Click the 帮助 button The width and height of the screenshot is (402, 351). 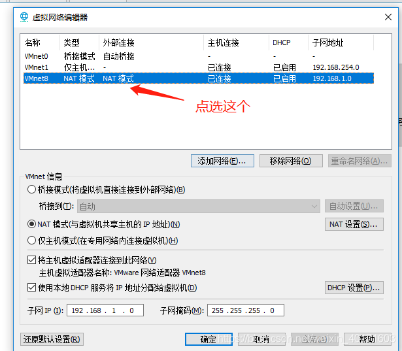pyautogui.click(x=366, y=339)
